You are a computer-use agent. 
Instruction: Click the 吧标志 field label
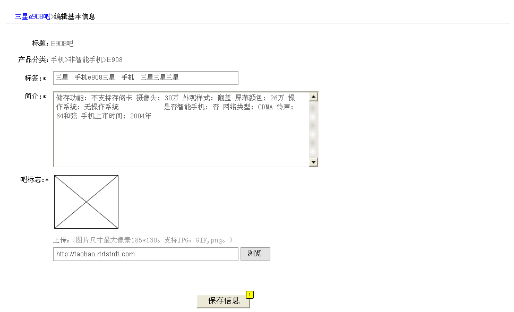[x=35, y=179]
